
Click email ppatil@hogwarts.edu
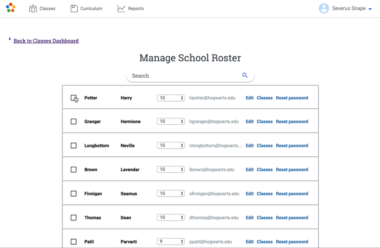pyautogui.click(x=210, y=241)
